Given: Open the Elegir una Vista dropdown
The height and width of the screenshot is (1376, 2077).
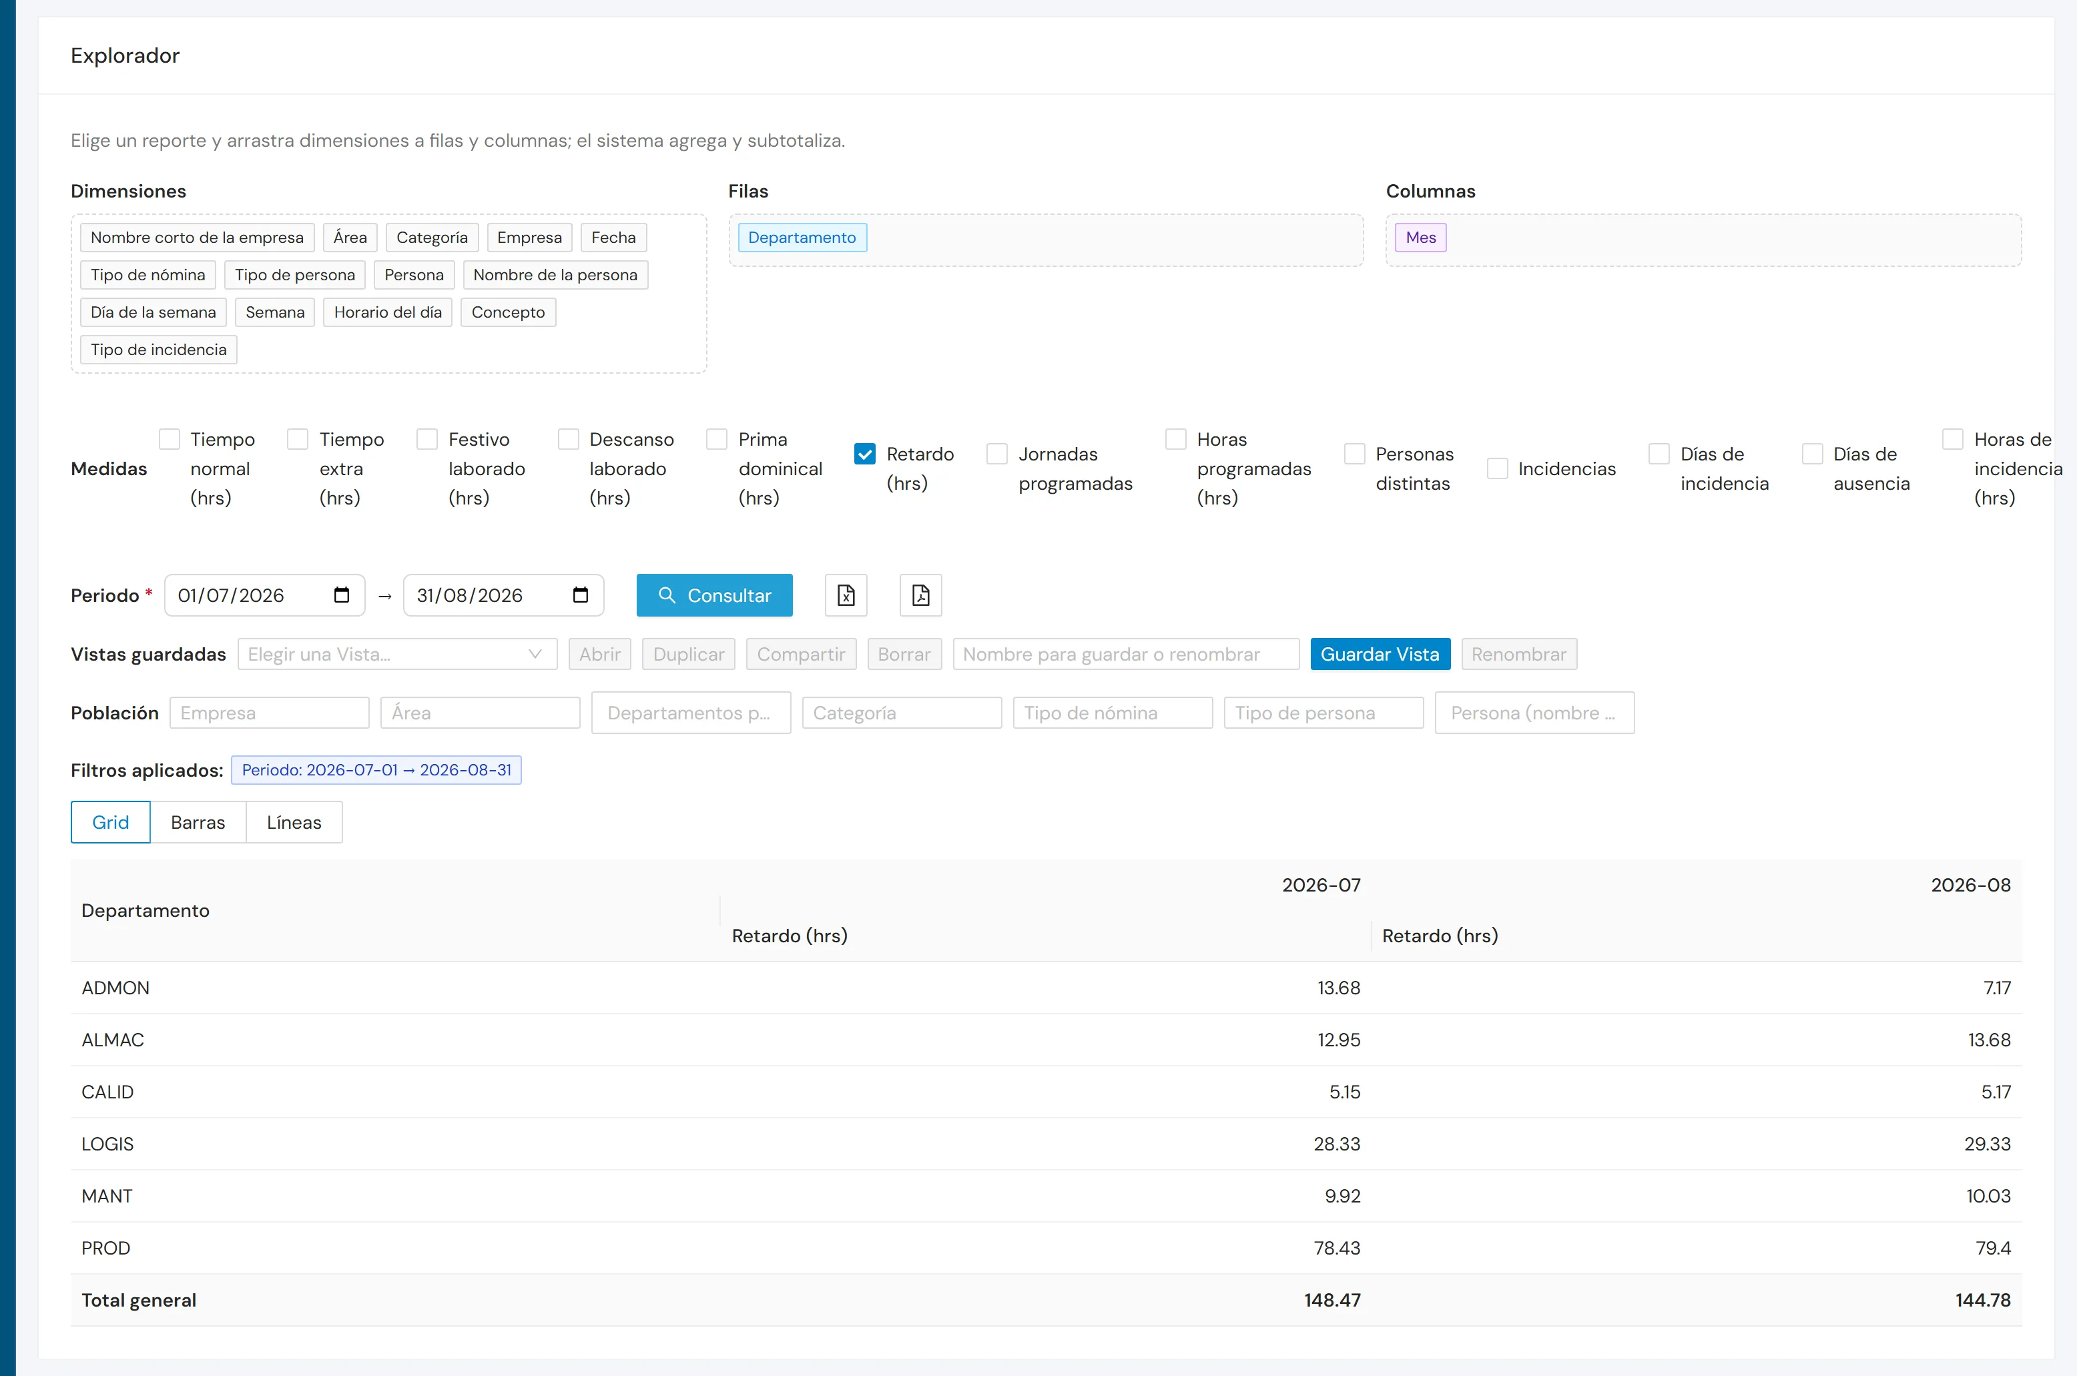Looking at the screenshot, I should [398, 654].
